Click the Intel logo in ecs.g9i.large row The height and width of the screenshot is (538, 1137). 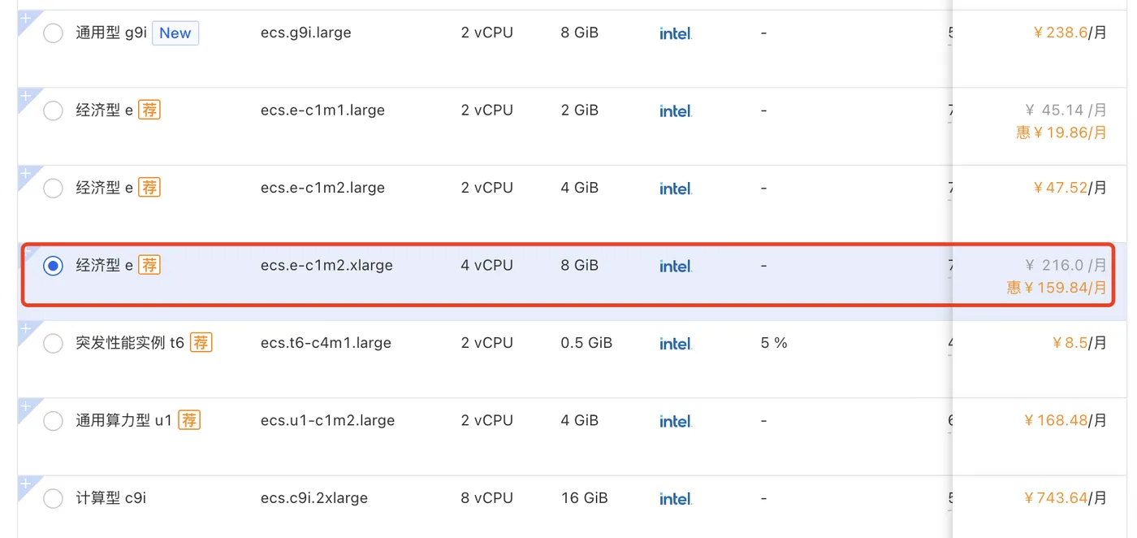(x=675, y=33)
